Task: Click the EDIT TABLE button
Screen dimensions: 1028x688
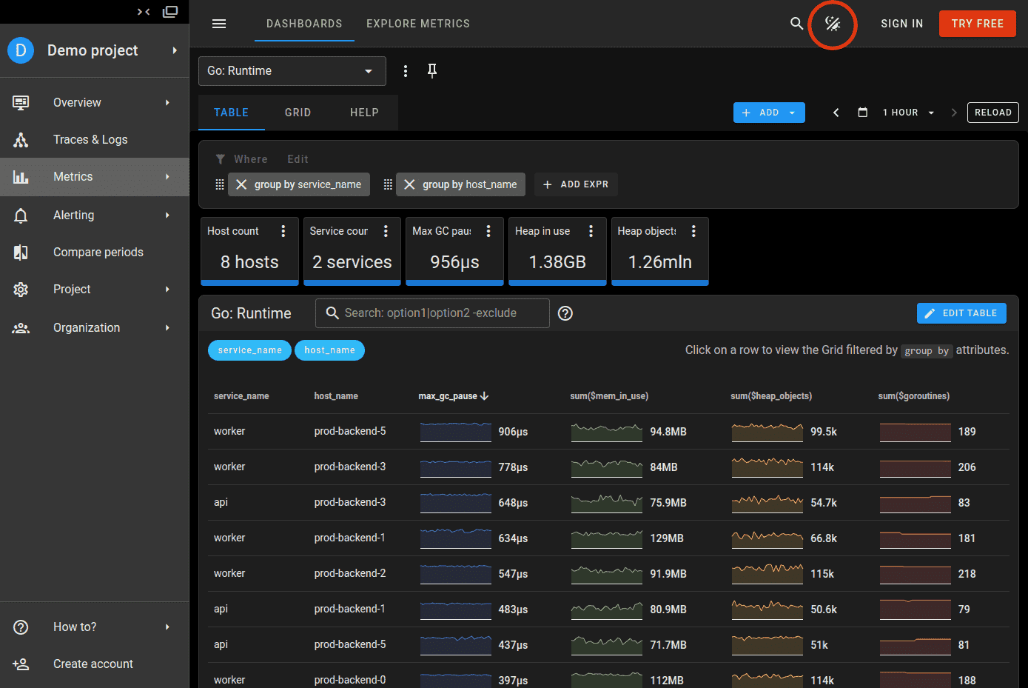Action: point(961,313)
